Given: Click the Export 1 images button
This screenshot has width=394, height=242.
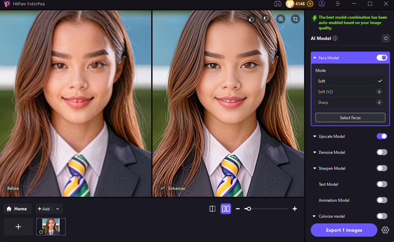Looking at the screenshot, I should click(343, 230).
